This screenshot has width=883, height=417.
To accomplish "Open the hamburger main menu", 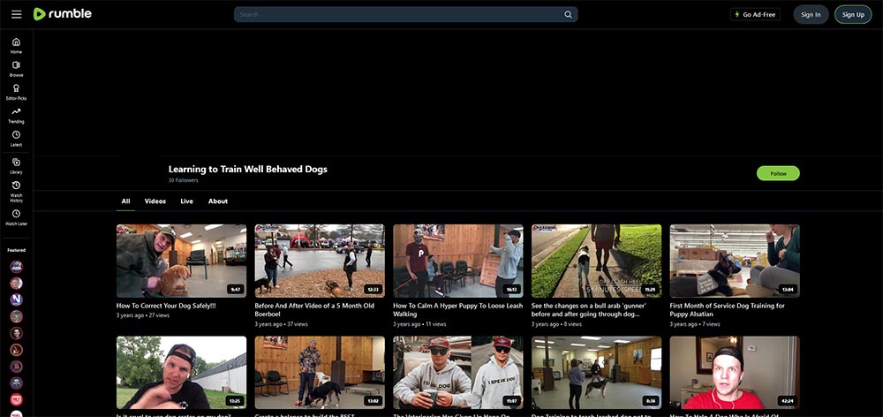I will click(16, 14).
